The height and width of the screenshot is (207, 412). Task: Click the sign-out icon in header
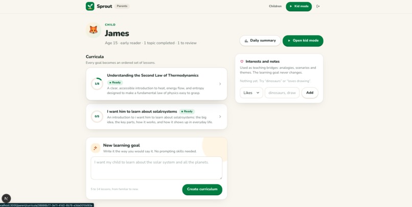(x=318, y=6)
